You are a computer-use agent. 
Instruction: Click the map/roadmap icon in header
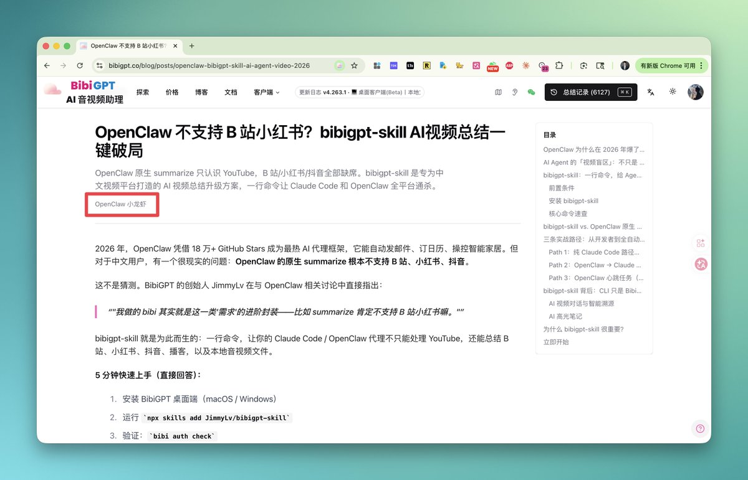pos(498,92)
